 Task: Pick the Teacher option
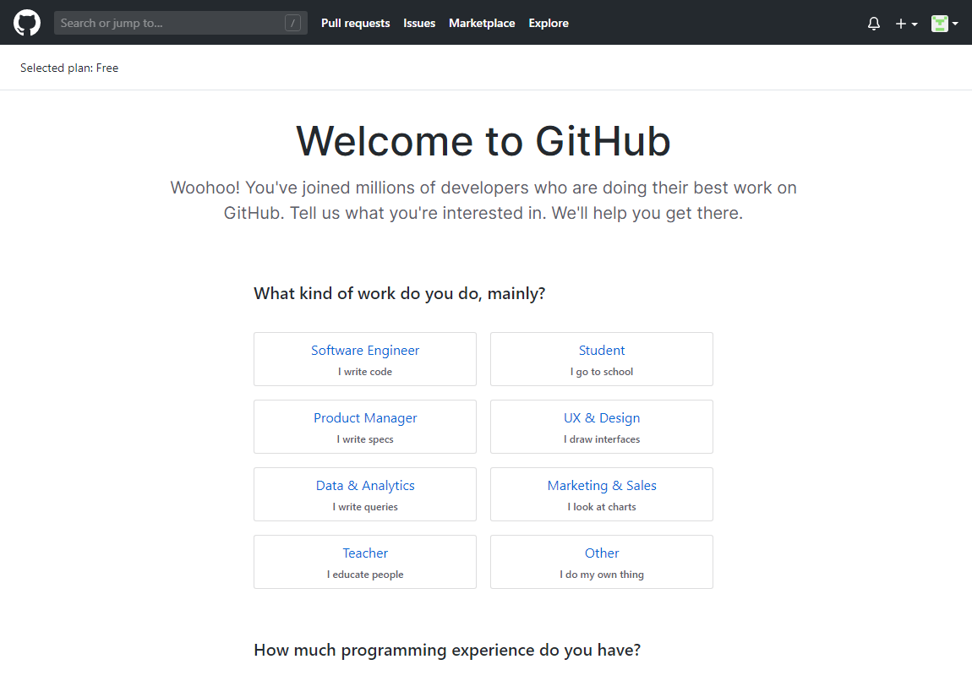coord(365,562)
